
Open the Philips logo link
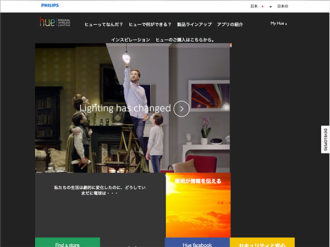click(50, 5)
